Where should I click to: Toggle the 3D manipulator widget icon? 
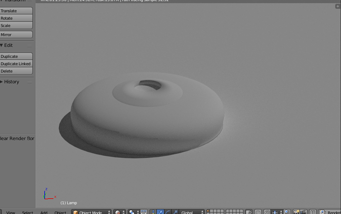pyautogui.click(x=153, y=212)
